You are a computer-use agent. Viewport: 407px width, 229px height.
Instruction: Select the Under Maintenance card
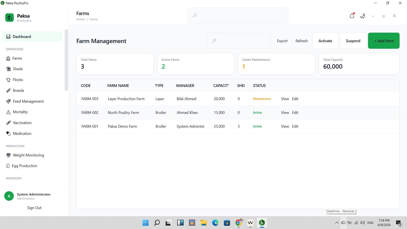(x=277, y=64)
